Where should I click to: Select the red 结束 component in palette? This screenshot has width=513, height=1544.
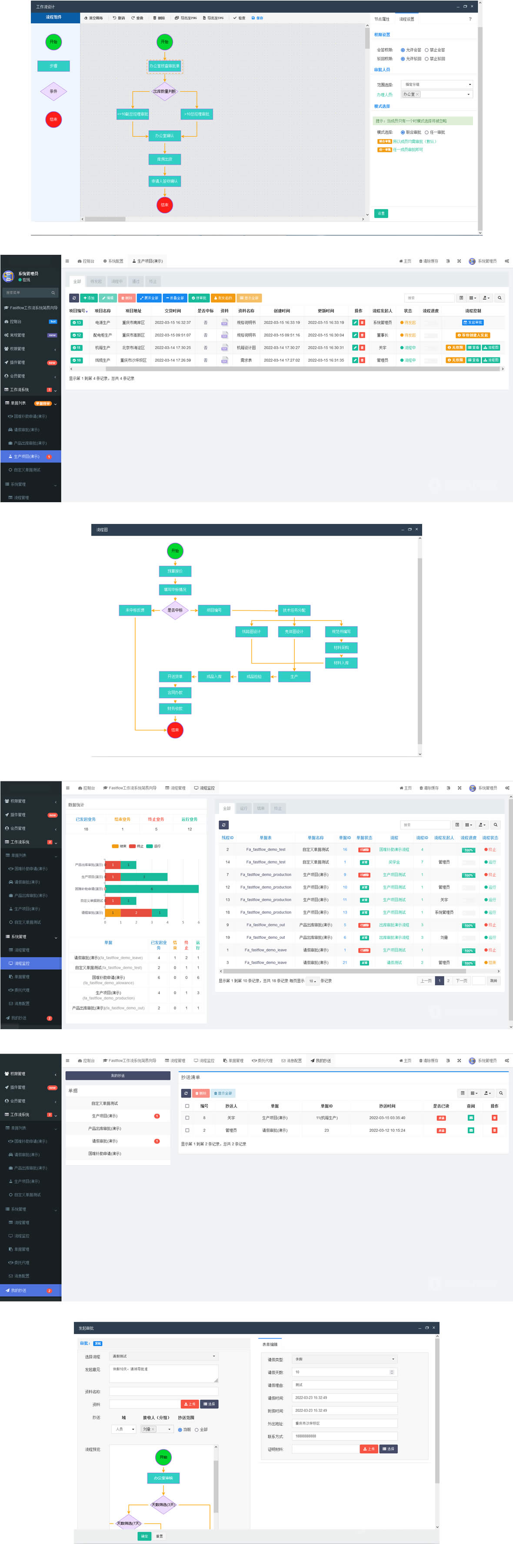click(53, 119)
